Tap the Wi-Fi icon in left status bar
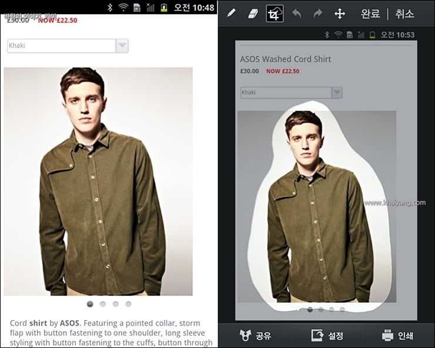This screenshot has width=435, height=348. 123,8
